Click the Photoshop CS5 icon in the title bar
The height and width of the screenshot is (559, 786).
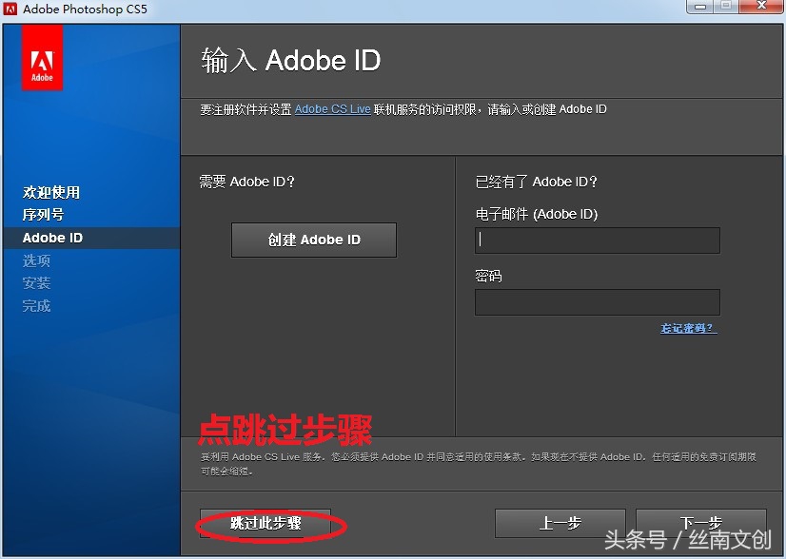click(x=11, y=10)
